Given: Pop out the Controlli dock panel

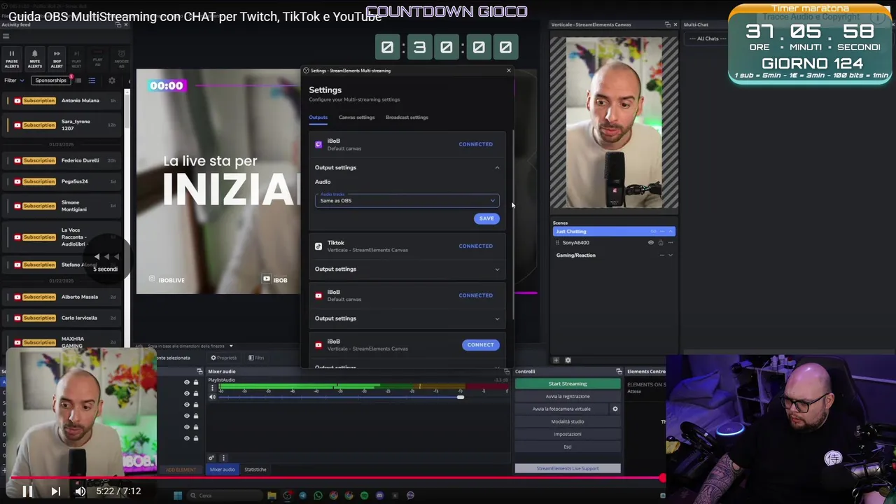Looking at the screenshot, I should click(619, 372).
